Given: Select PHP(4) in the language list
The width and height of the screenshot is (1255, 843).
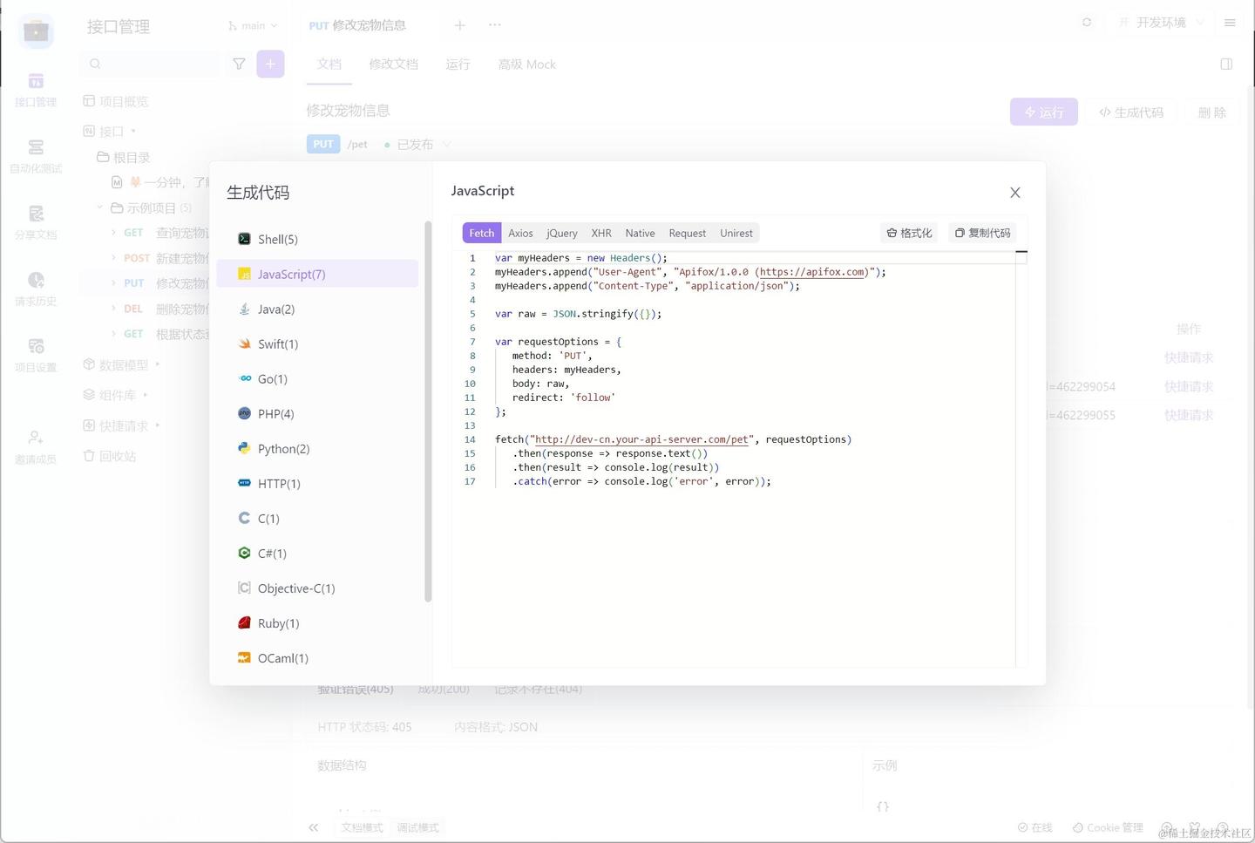Looking at the screenshot, I should pos(275,413).
